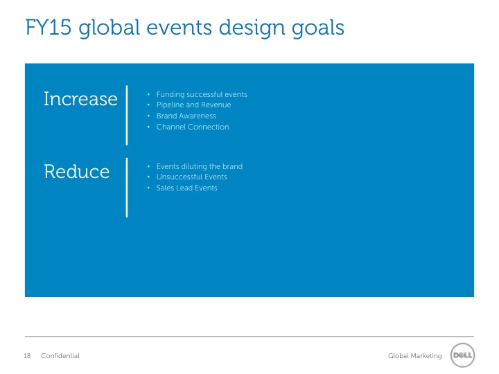
Task: Select bullet 'Channel Connection'
Action: [x=193, y=127]
